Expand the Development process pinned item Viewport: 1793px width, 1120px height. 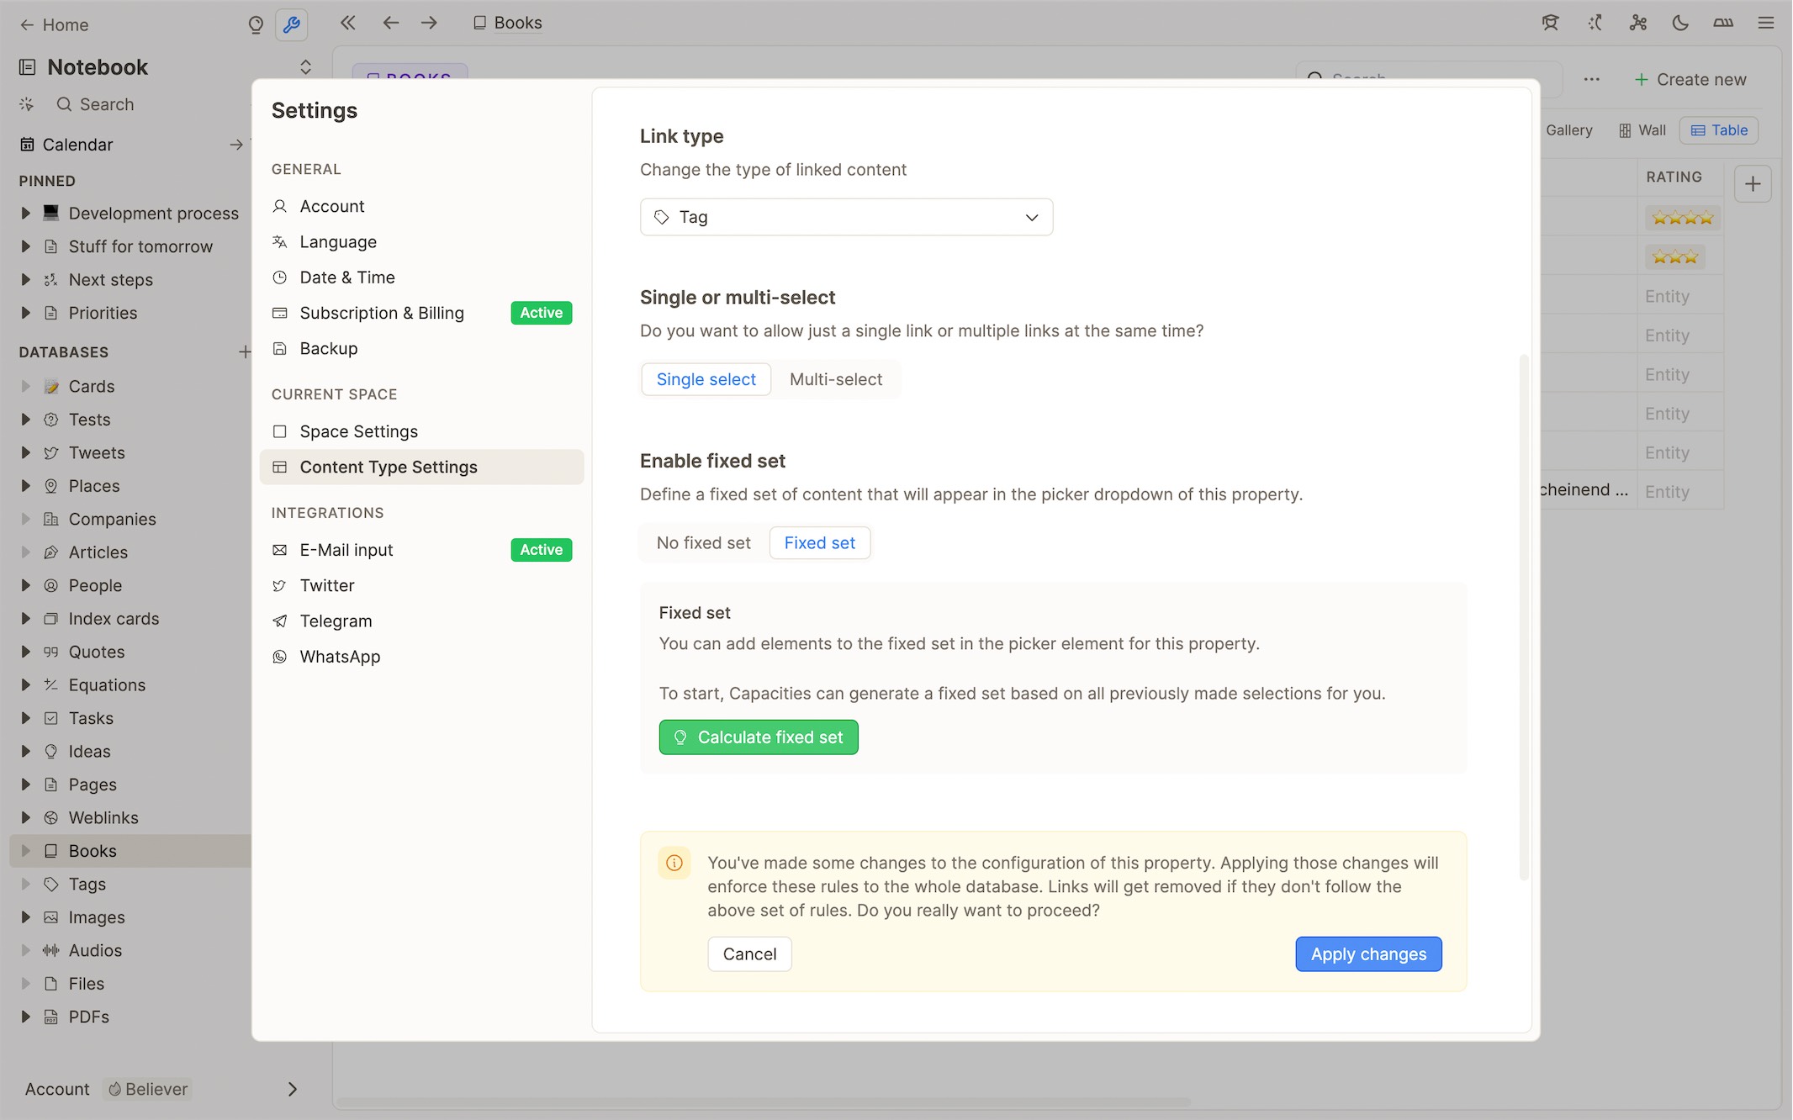(24, 213)
